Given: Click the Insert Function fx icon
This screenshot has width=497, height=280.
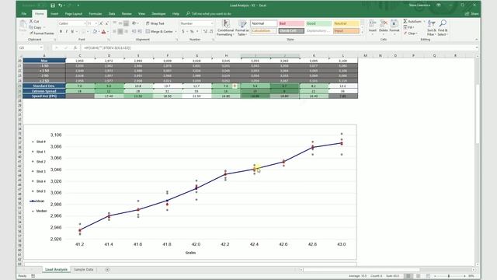Looking at the screenshot, I should pyautogui.click(x=75, y=47).
